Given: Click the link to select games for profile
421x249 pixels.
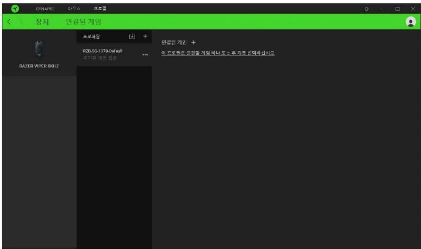Looking at the screenshot, I should coord(218,53).
